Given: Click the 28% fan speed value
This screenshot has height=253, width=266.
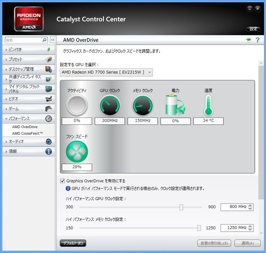Looking at the screenshot, I should (x=77, y=167).
